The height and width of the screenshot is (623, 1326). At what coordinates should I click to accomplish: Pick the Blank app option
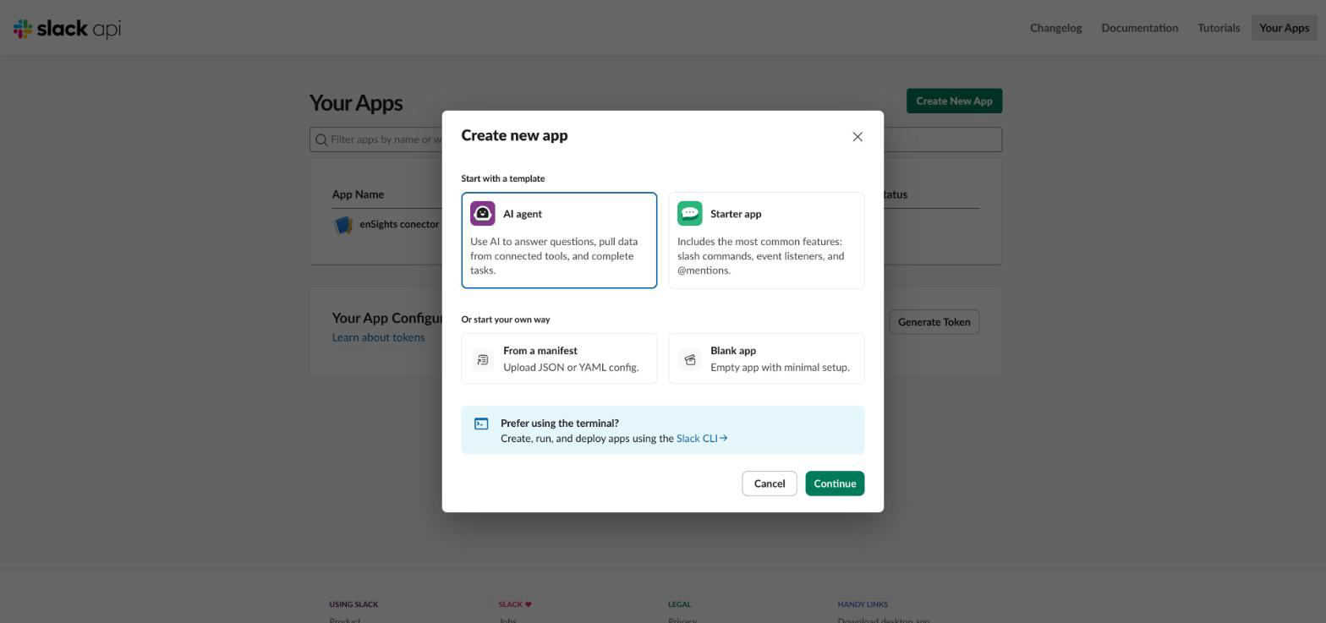pyautogui.click(x=766, y=359)
